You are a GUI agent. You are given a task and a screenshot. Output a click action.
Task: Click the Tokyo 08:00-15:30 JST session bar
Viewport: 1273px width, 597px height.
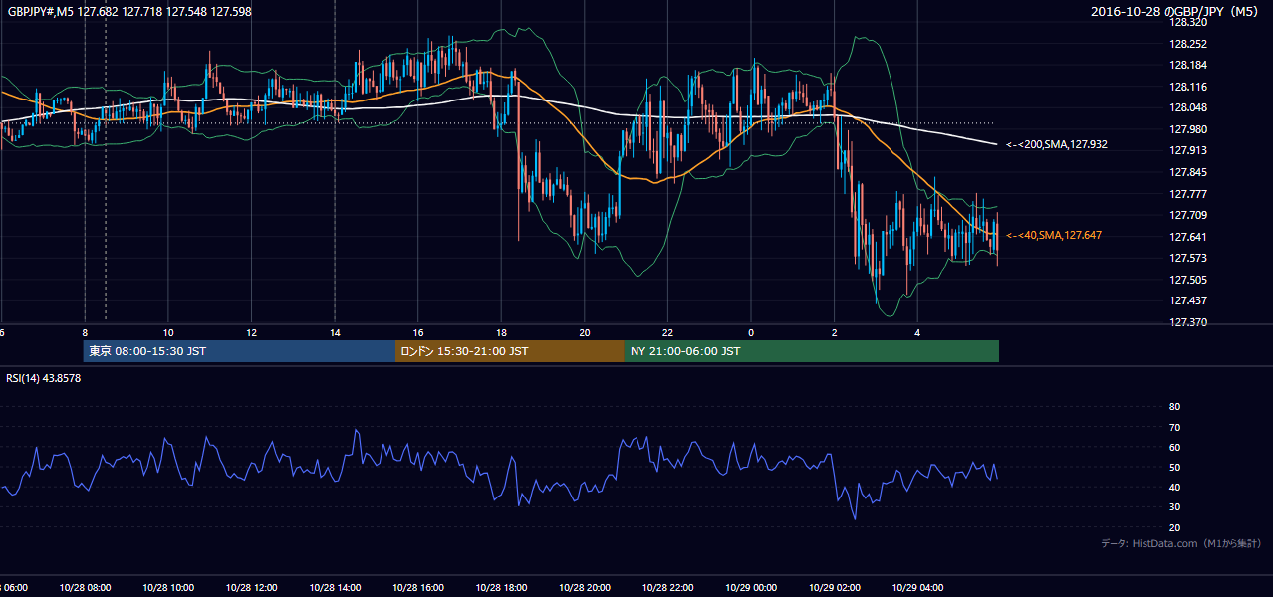(x=239, y=351)
